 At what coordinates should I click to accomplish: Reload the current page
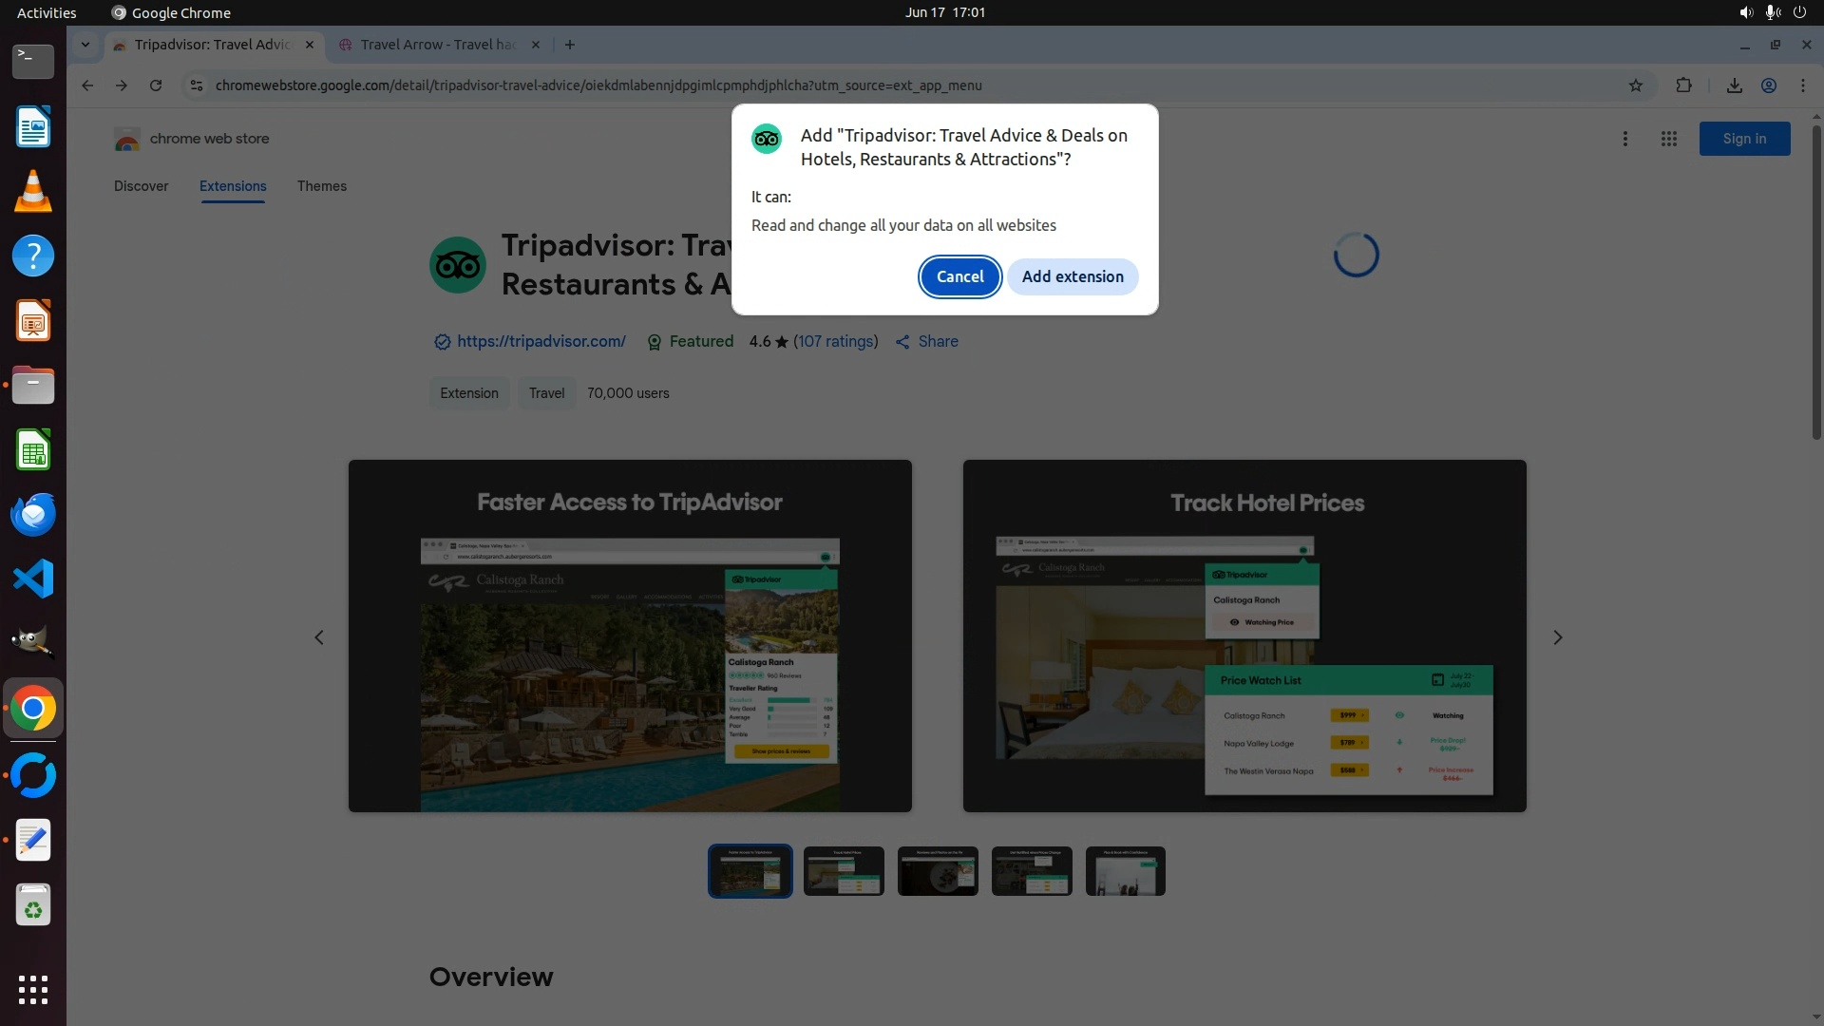click(x=156, y=85)
